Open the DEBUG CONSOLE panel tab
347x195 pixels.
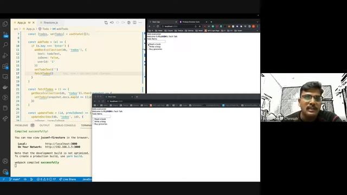coord(65,125)
